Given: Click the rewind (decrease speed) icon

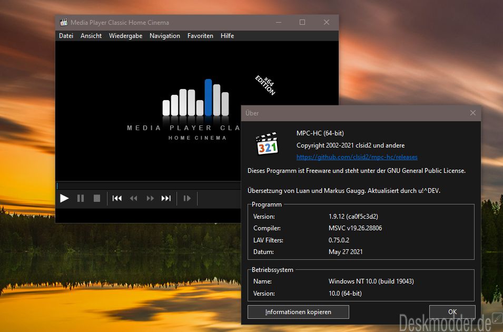Looking at the screenshot, I should tap(133, 199).
